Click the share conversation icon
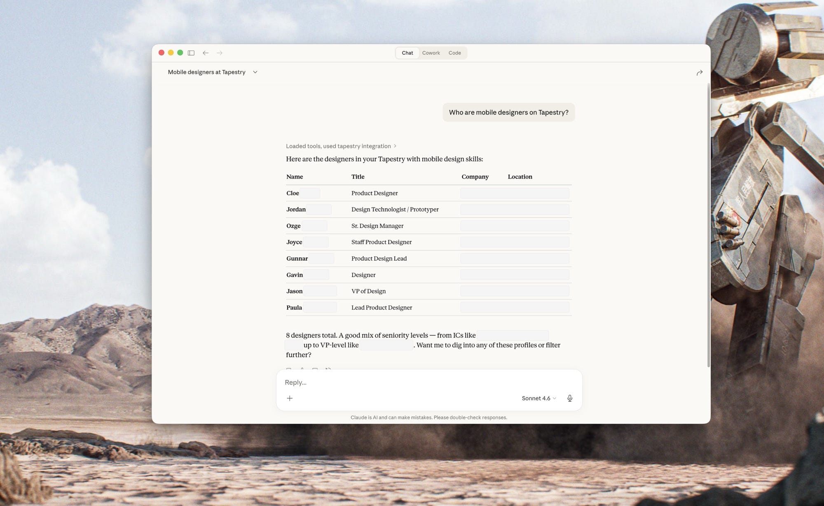 [699, 73]
